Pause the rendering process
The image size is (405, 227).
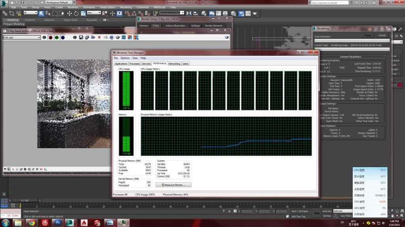[x=367, y=35]
